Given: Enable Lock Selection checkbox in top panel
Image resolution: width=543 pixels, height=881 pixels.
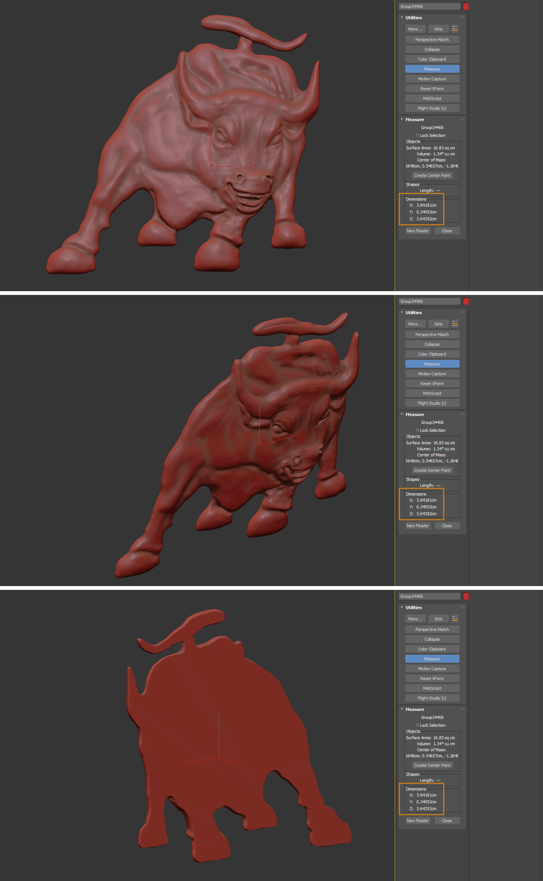Looking at the screenshot, I should [417, 135].
